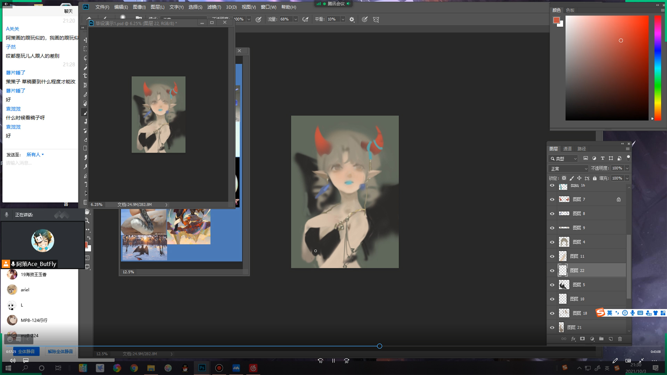This screenshot has width=667, height=375.
Task: Rewind 10 seconds button
Action: tap(320, 361)
